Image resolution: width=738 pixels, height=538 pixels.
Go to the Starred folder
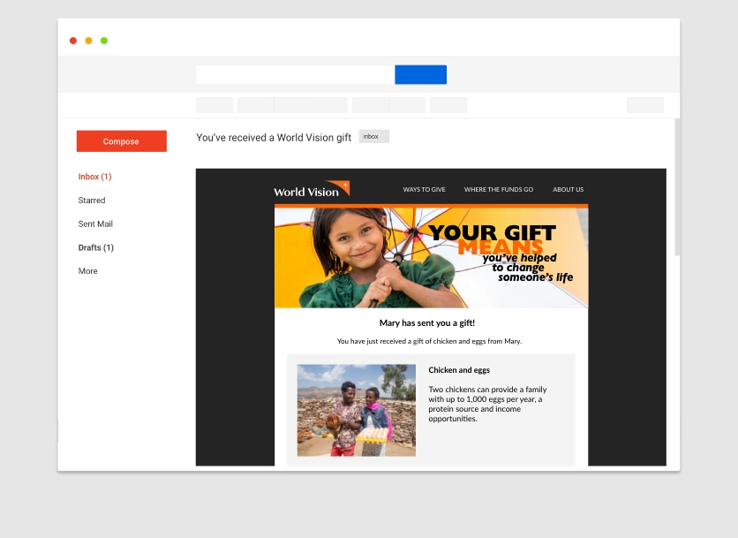tap(92, 201)
